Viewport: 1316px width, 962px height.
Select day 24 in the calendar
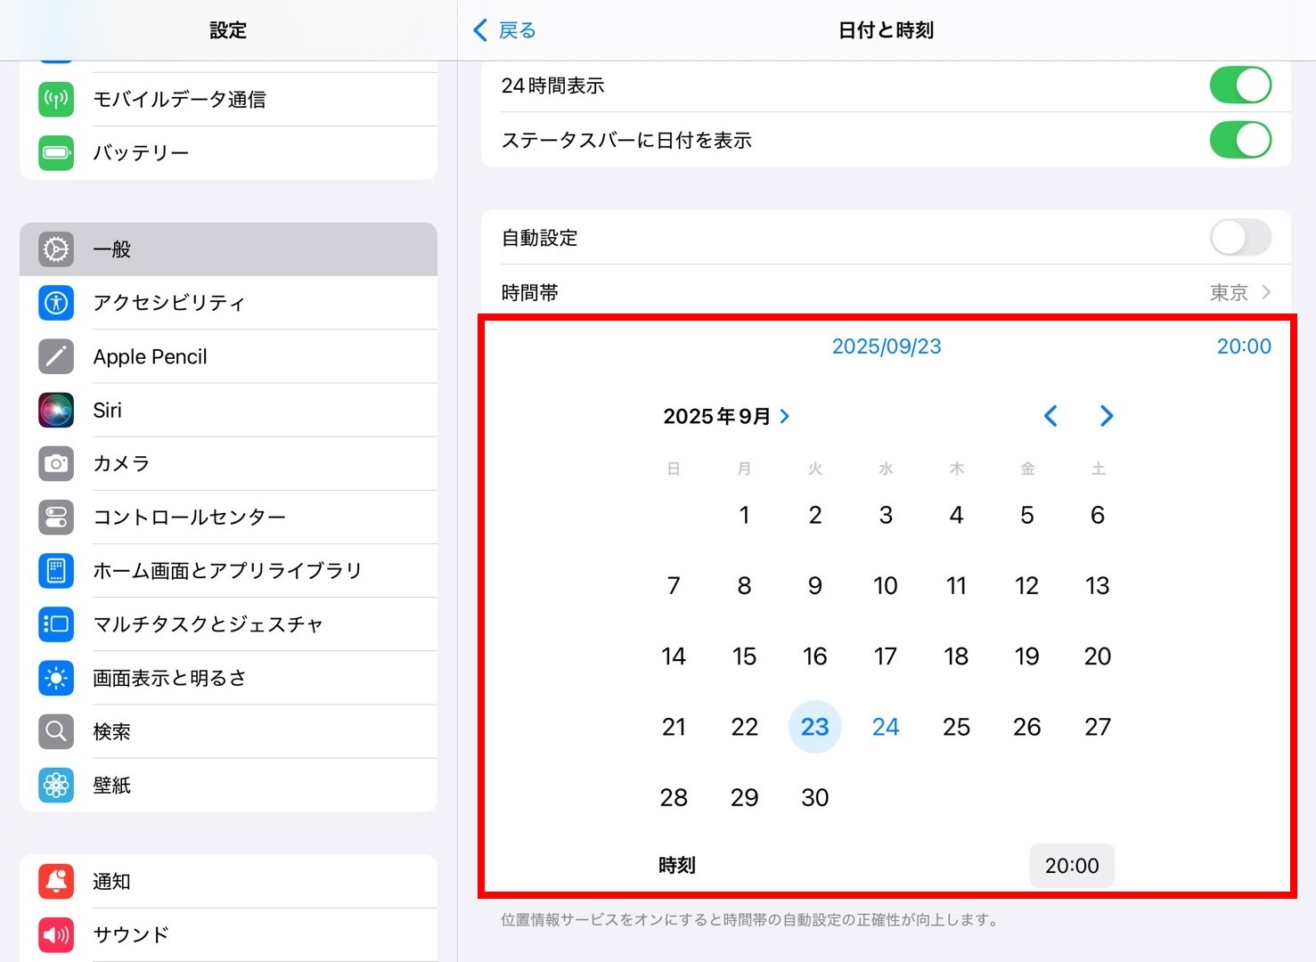click(x=885, y=727)
